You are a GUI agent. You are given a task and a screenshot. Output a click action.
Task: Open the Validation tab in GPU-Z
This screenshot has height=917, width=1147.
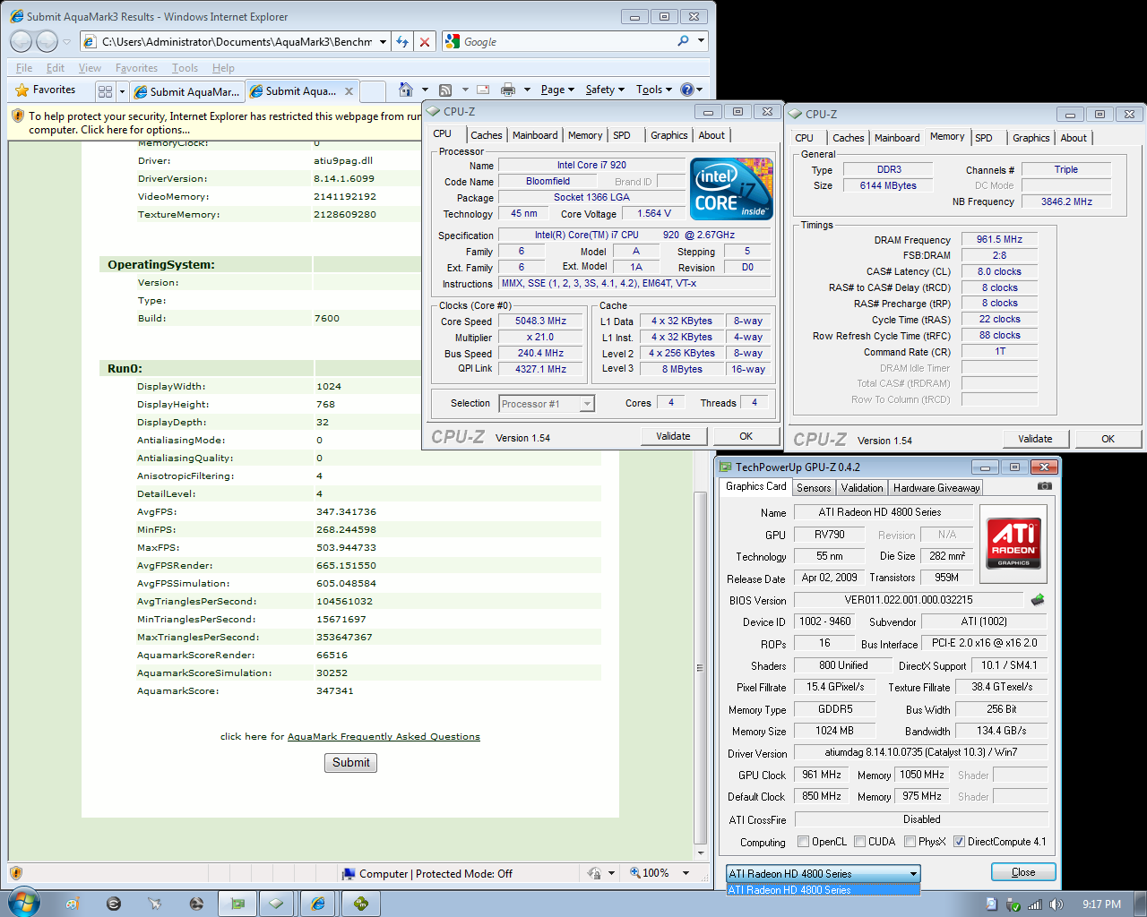tap(862, 488)
